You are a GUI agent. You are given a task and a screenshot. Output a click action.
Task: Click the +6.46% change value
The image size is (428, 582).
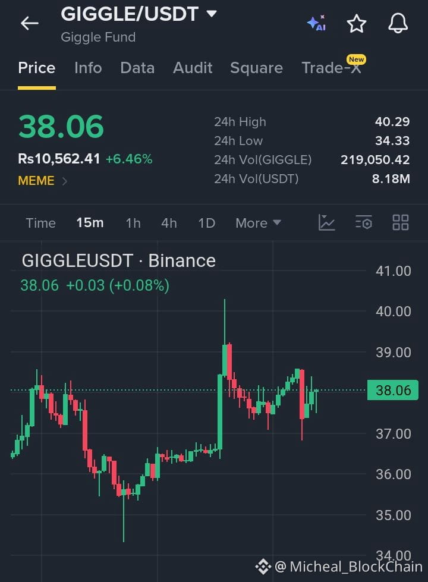(129, 159)
